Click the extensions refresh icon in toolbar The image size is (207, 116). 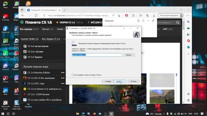[x=133, y=15]
